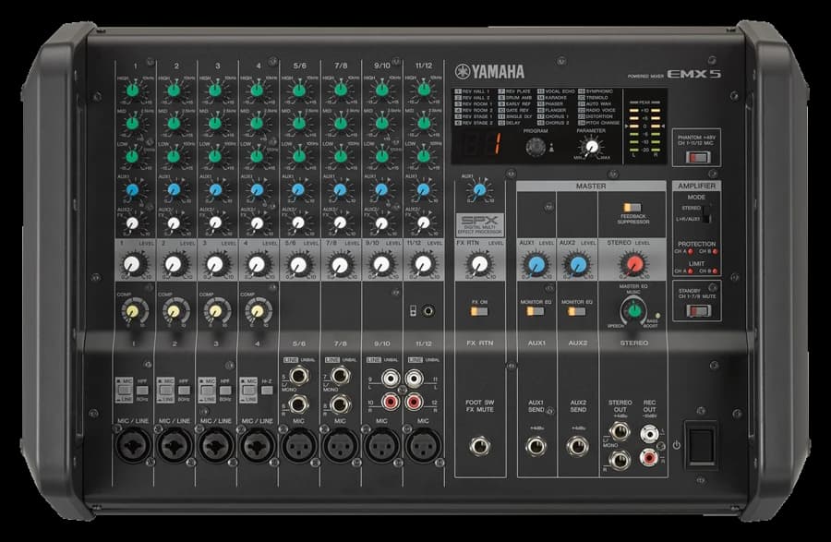The image size is (831, 542).
Task: Click line input jack 5 L/MONO
Action: click(298, 376)
